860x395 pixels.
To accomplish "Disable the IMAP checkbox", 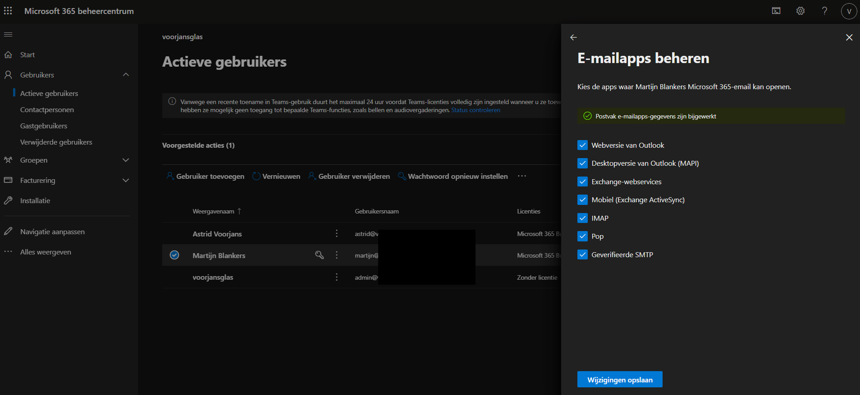I will pyautogui.click(x=582, y=218).
